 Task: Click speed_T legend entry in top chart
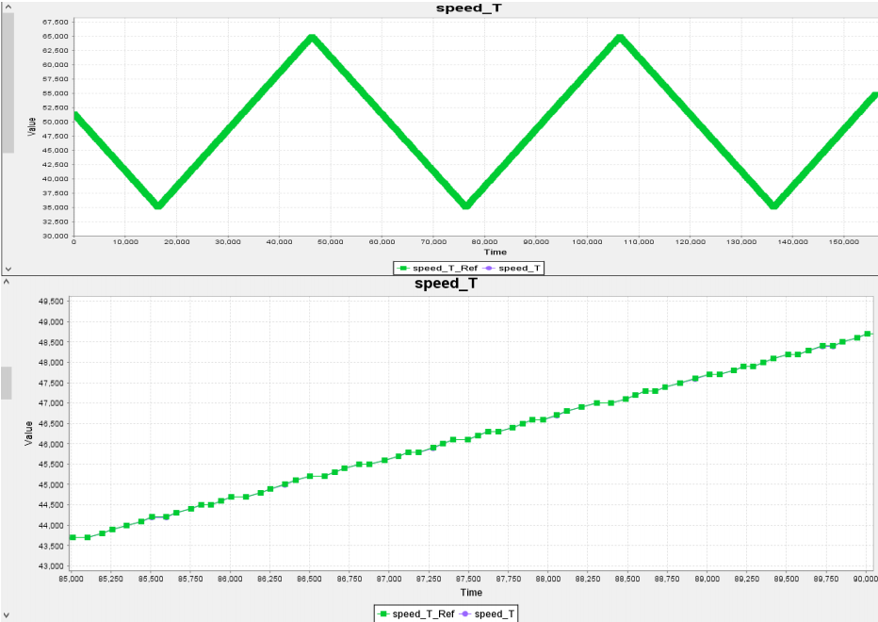(512, 268)
